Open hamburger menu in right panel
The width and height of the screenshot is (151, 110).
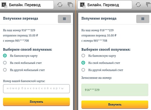(x=143, y=19)
